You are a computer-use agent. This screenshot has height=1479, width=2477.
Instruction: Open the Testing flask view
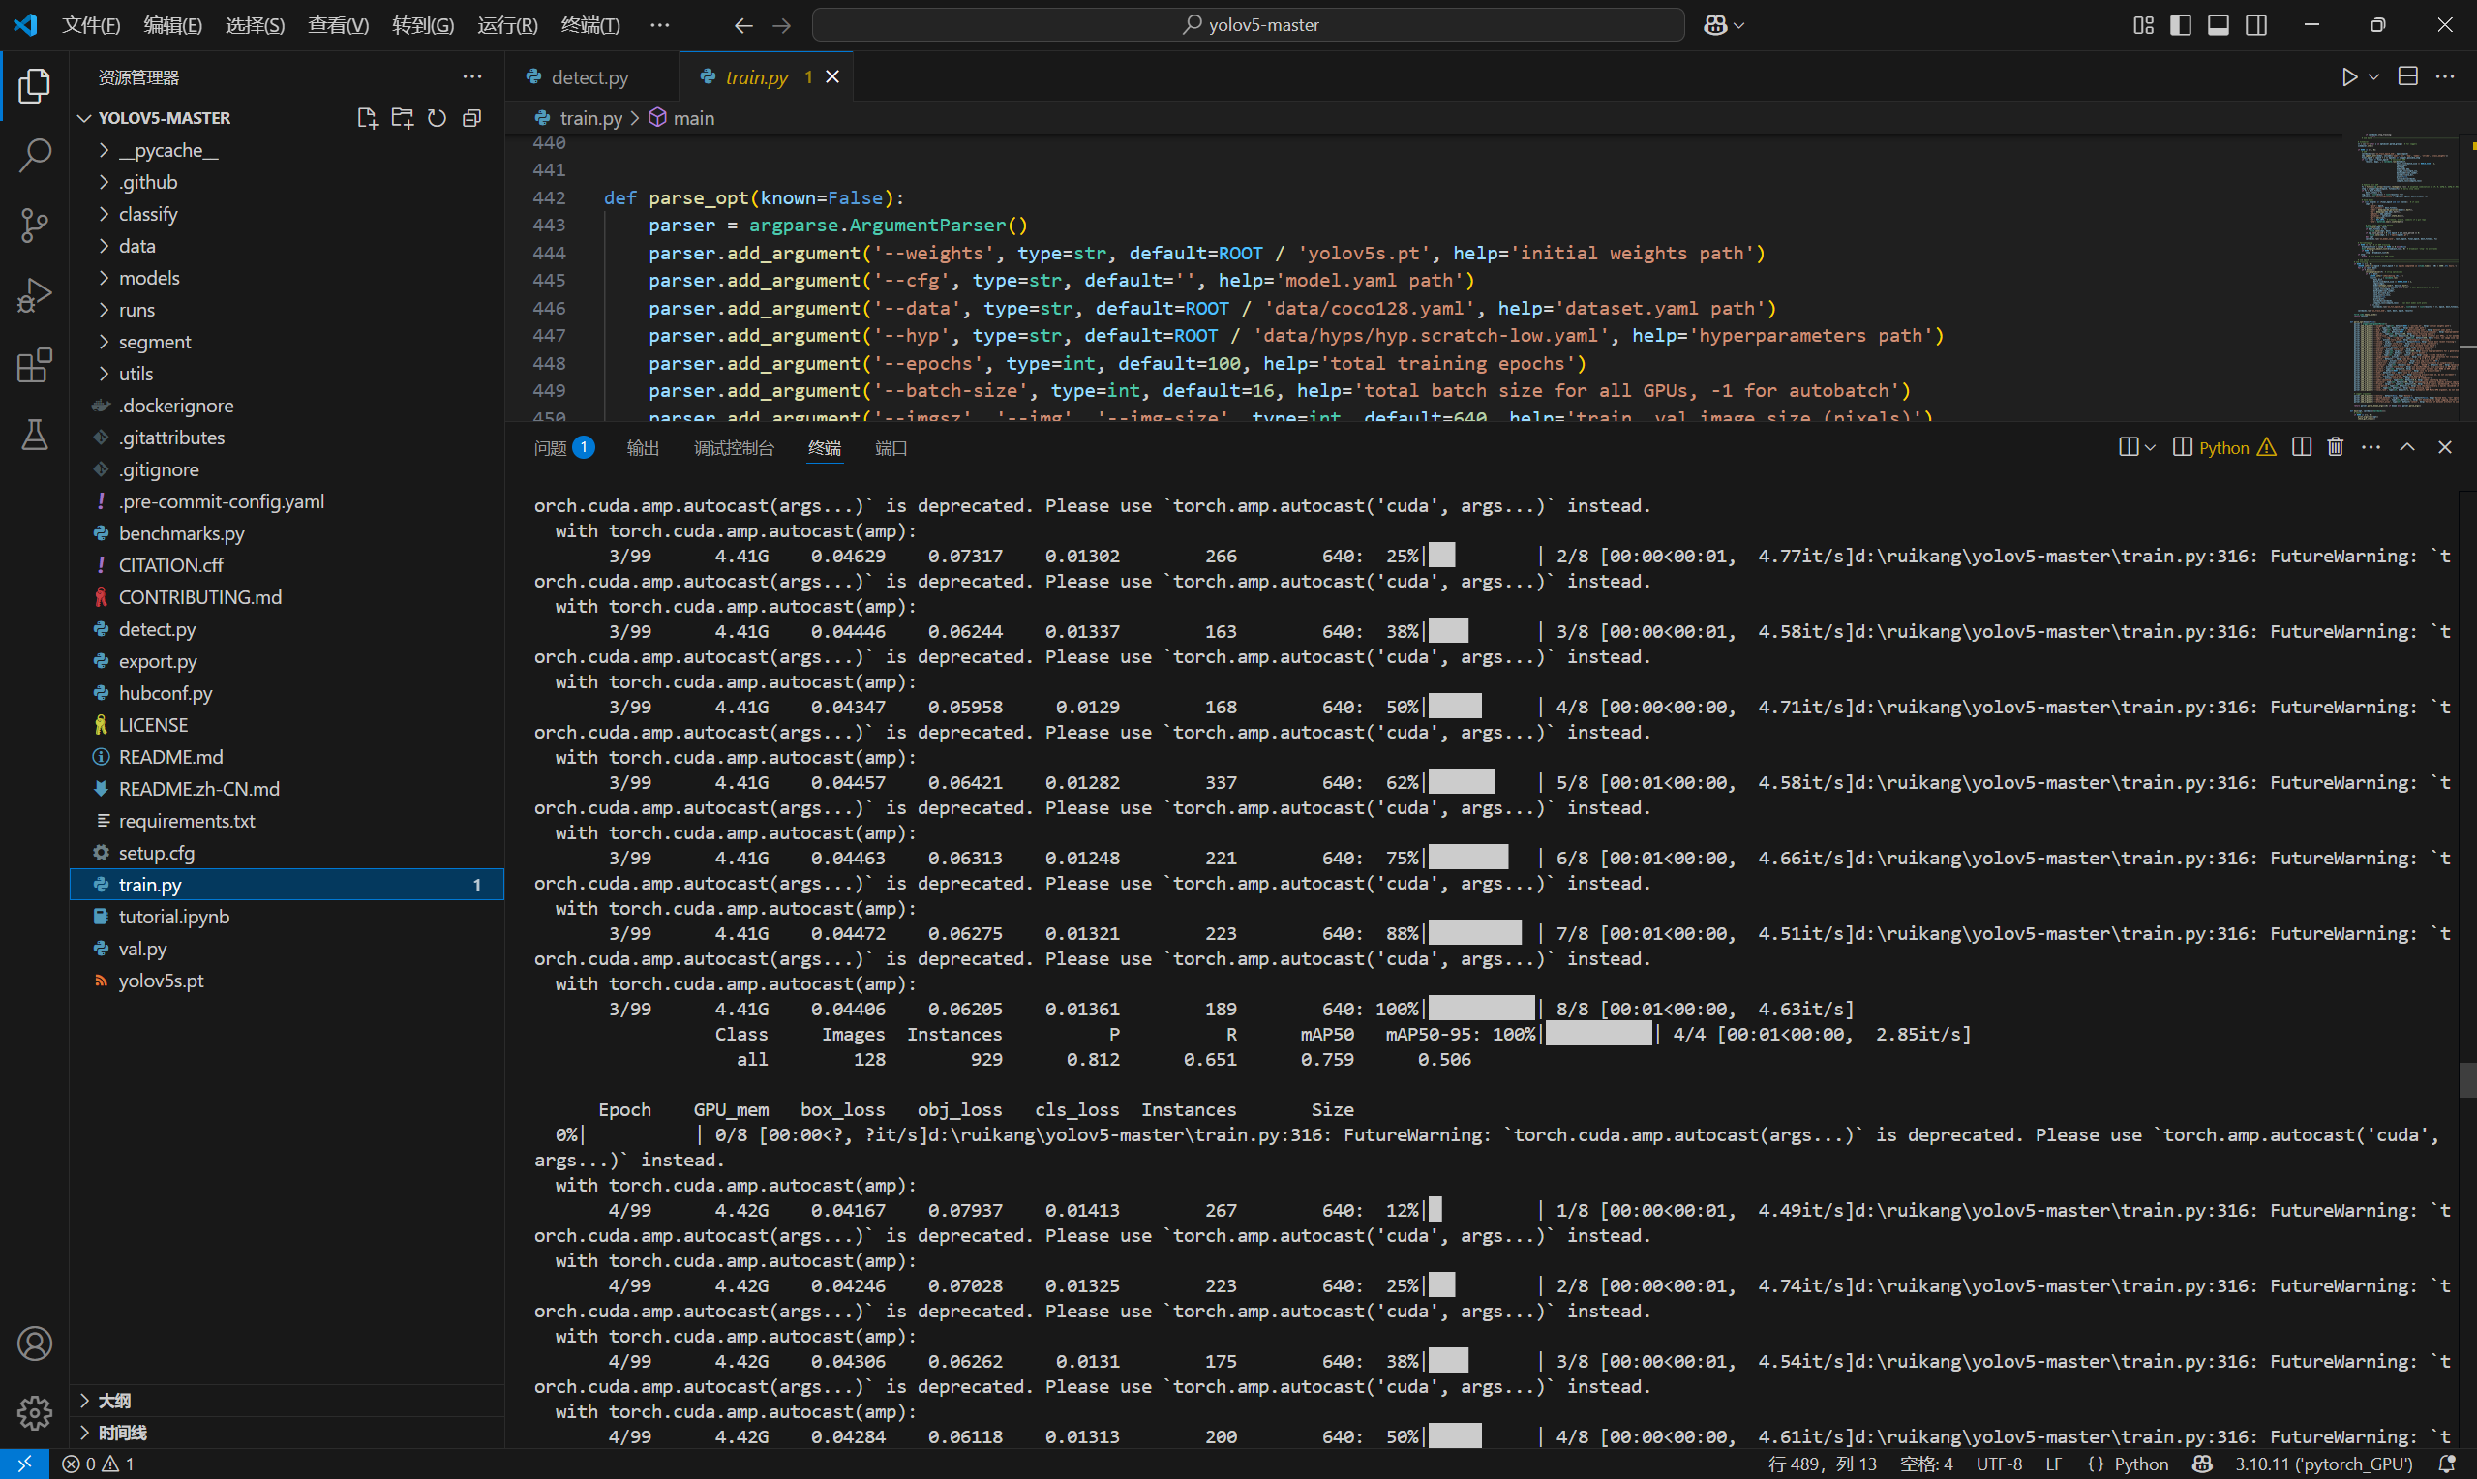click(35, 436)
